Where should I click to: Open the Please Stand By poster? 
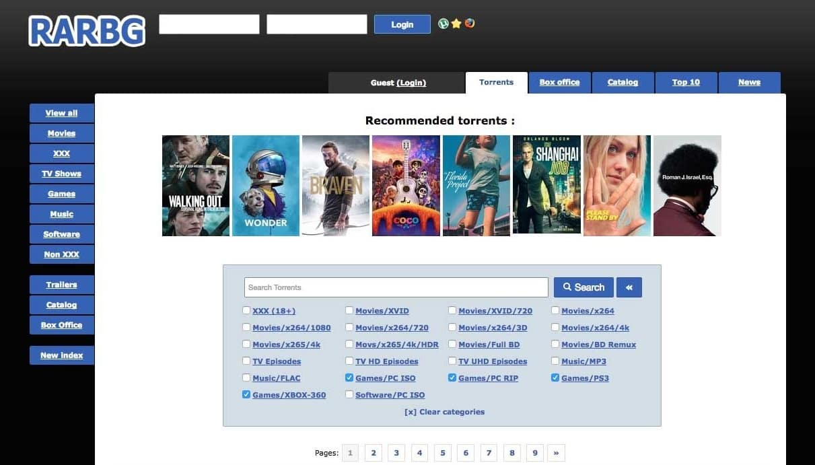tap(617, 186)
